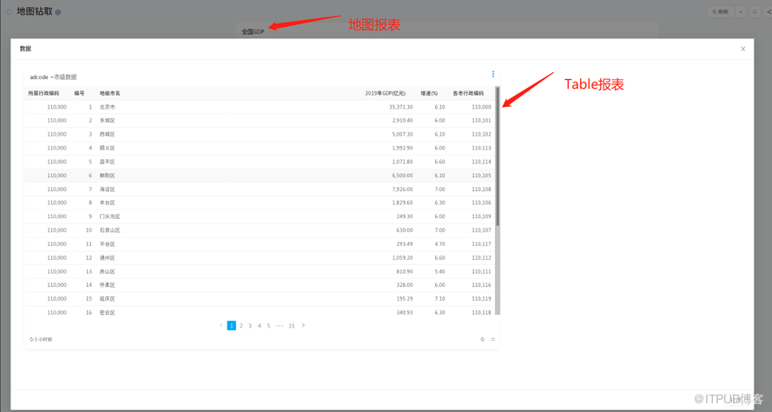
Task: Click the previous page arrow in pagination
Action: pos(221,325)
